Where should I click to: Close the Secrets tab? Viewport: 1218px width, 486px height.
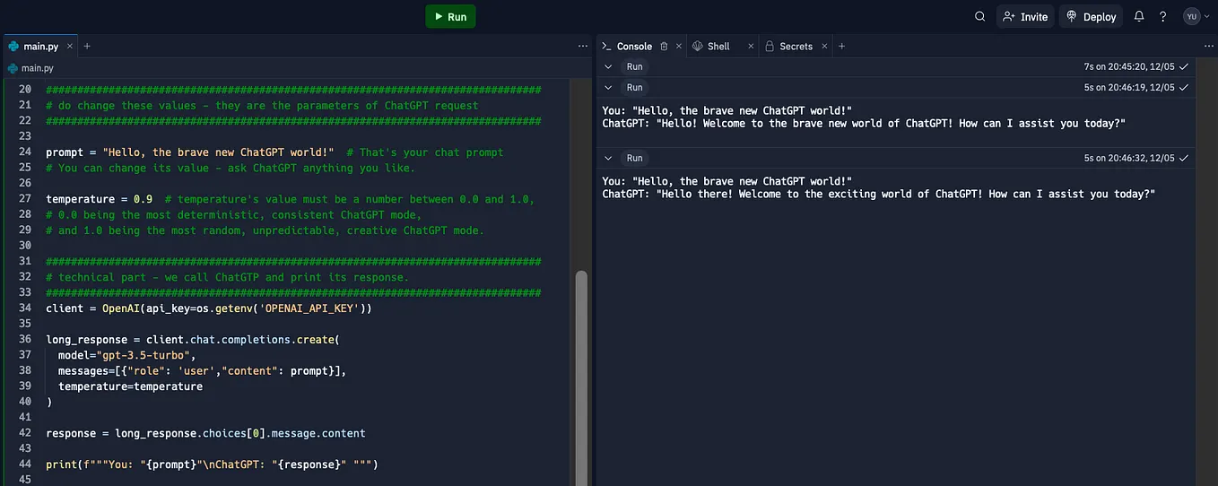(x=825, y=46)
